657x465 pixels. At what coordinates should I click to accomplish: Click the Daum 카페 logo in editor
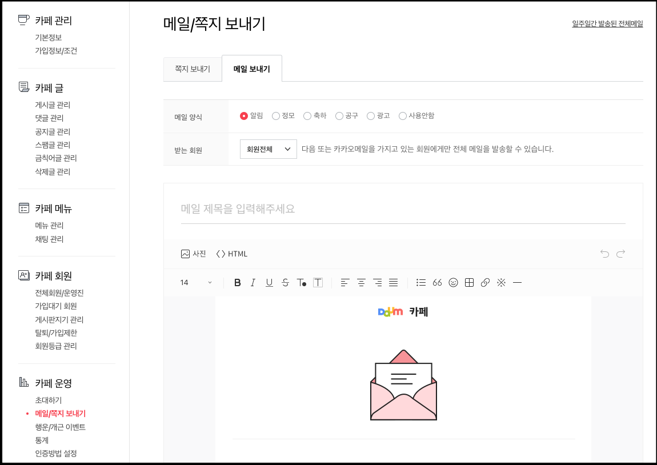pos(403,312)
